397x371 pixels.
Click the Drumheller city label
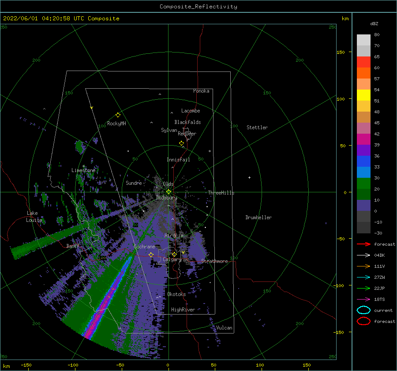point(258,217)
